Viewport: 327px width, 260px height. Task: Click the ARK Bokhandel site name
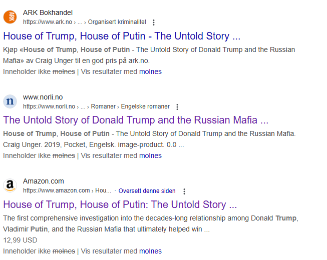48,12
